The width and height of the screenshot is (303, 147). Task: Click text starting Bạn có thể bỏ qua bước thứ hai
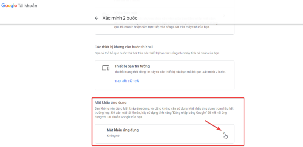[x=157, y=53]
